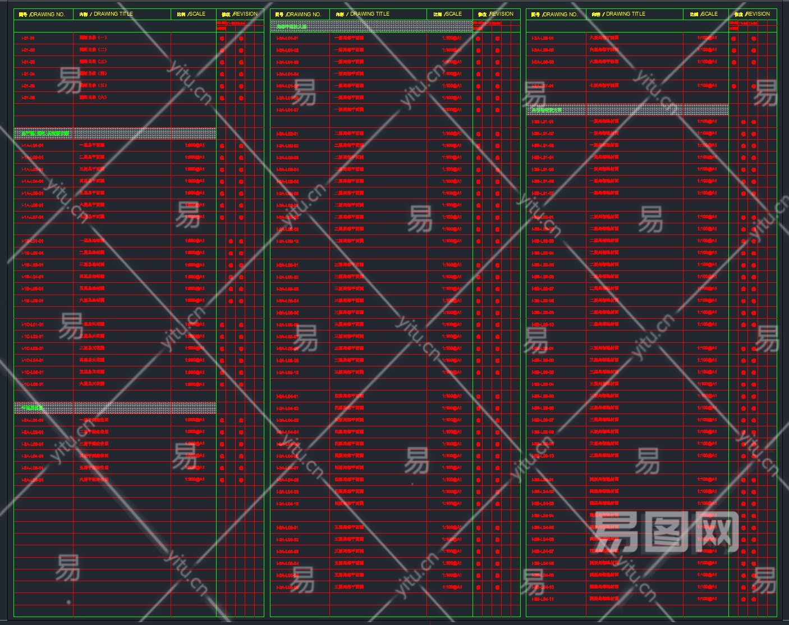Click scale value in row I-3A-L07-01
The image size is (789, 625).
coord(707,86)
